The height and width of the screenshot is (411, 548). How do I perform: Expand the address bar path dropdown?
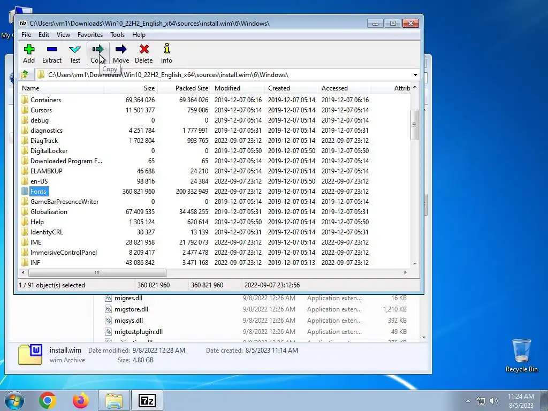[415, 75]
